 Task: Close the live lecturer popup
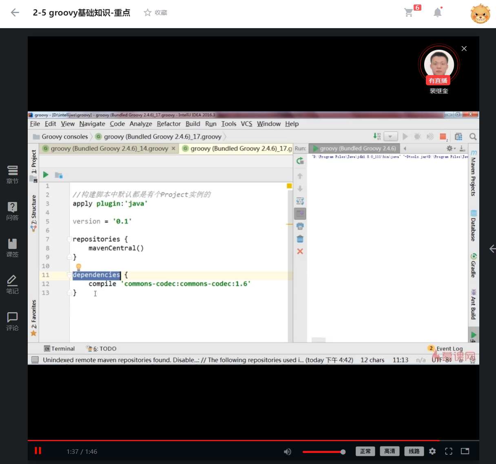click(464, 49)
